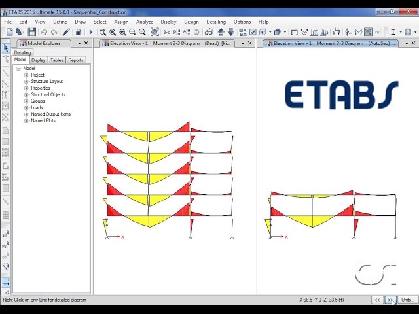
Task: Click the Redo arrow icon
Action: (x=54, y=32)
